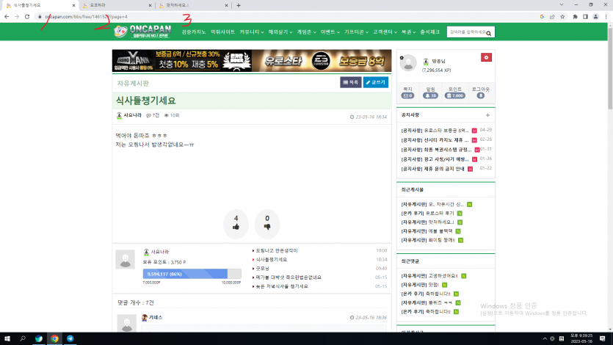613x345 pixels.
Task: Open the 검증카지노 menu item
Action: pyautogui.click(x=194, y=32)
